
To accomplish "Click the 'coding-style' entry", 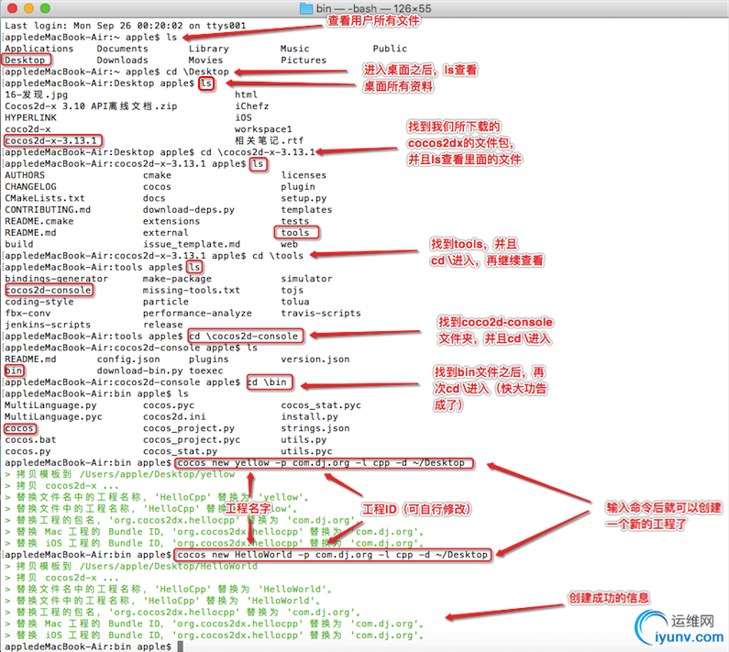I will click(x=39, y=302).
